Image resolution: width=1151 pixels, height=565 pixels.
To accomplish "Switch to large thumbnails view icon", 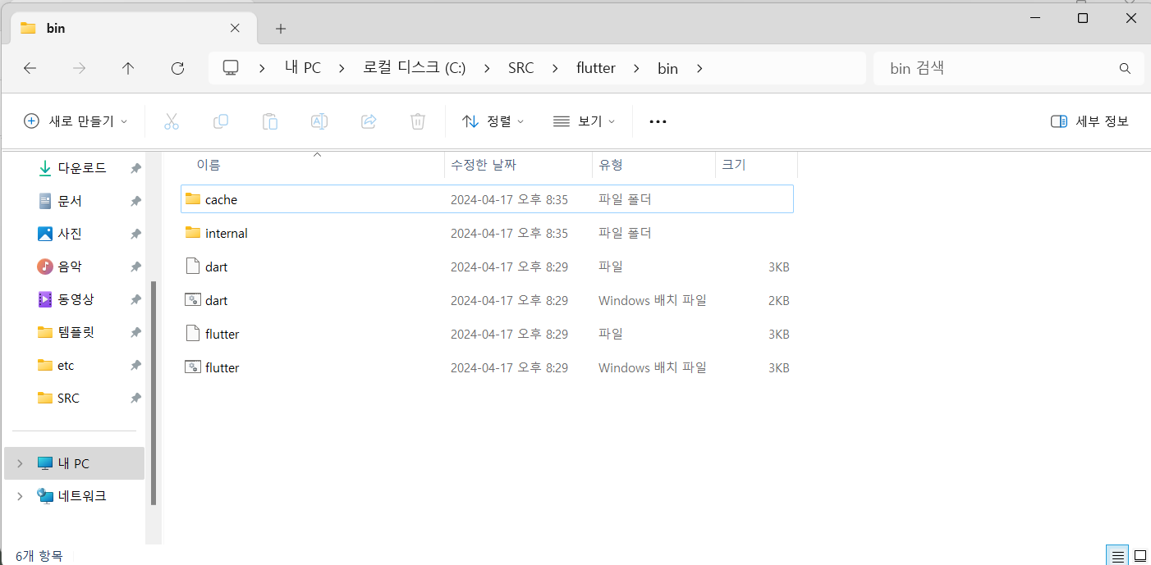I will [1140, 556].
